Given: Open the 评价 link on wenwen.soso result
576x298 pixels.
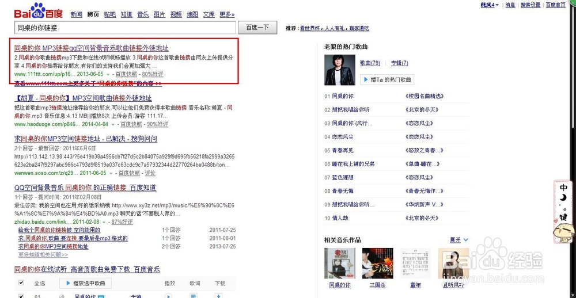Looking at the screenshot, I should coord(150,173).
